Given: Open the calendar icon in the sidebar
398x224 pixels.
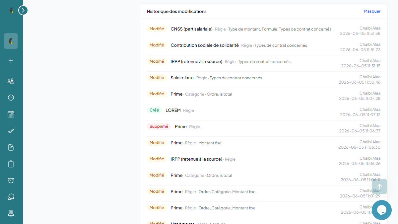Looking at the screenshot, I should pos(11,114).
